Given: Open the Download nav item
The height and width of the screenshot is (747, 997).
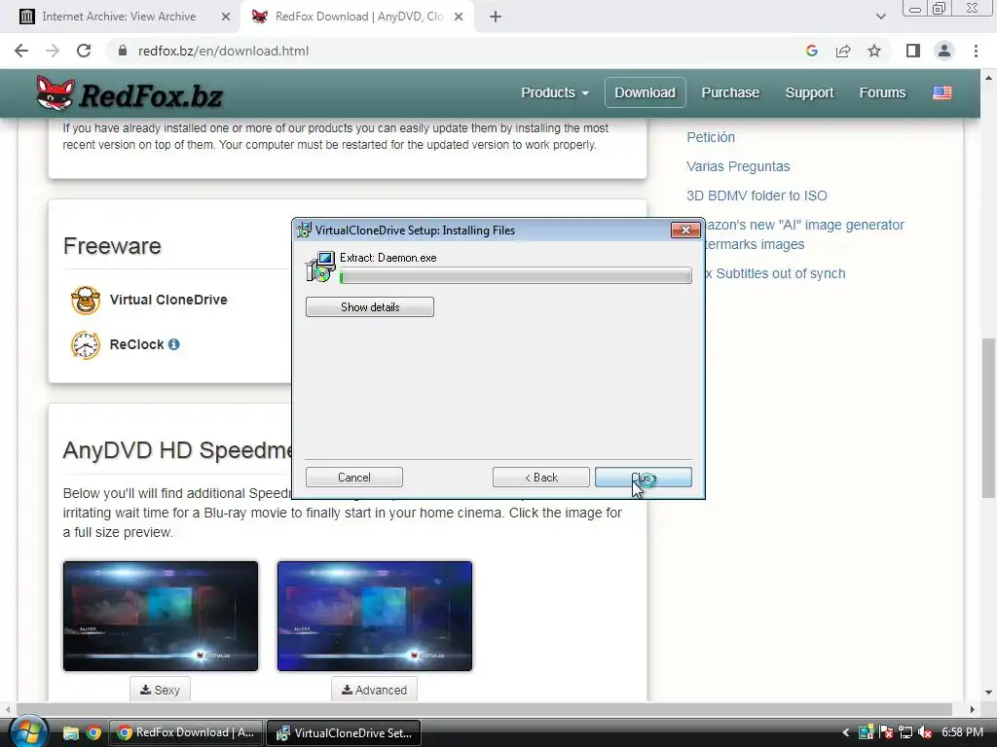Looking at the screenshot, I should click(645, 92).
